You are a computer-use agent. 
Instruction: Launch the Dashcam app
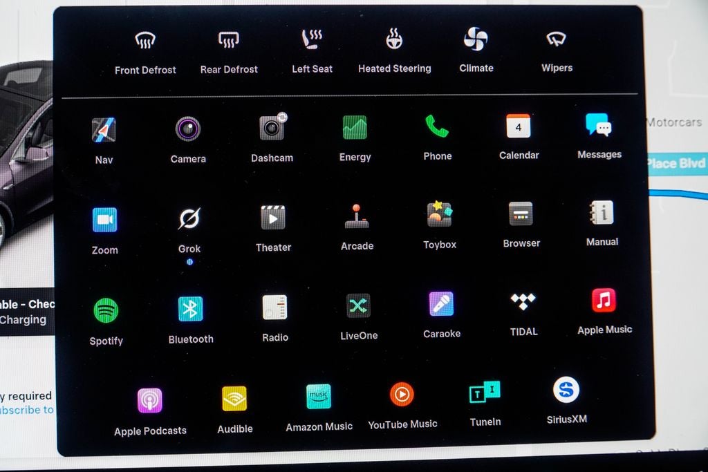point(272,128)
